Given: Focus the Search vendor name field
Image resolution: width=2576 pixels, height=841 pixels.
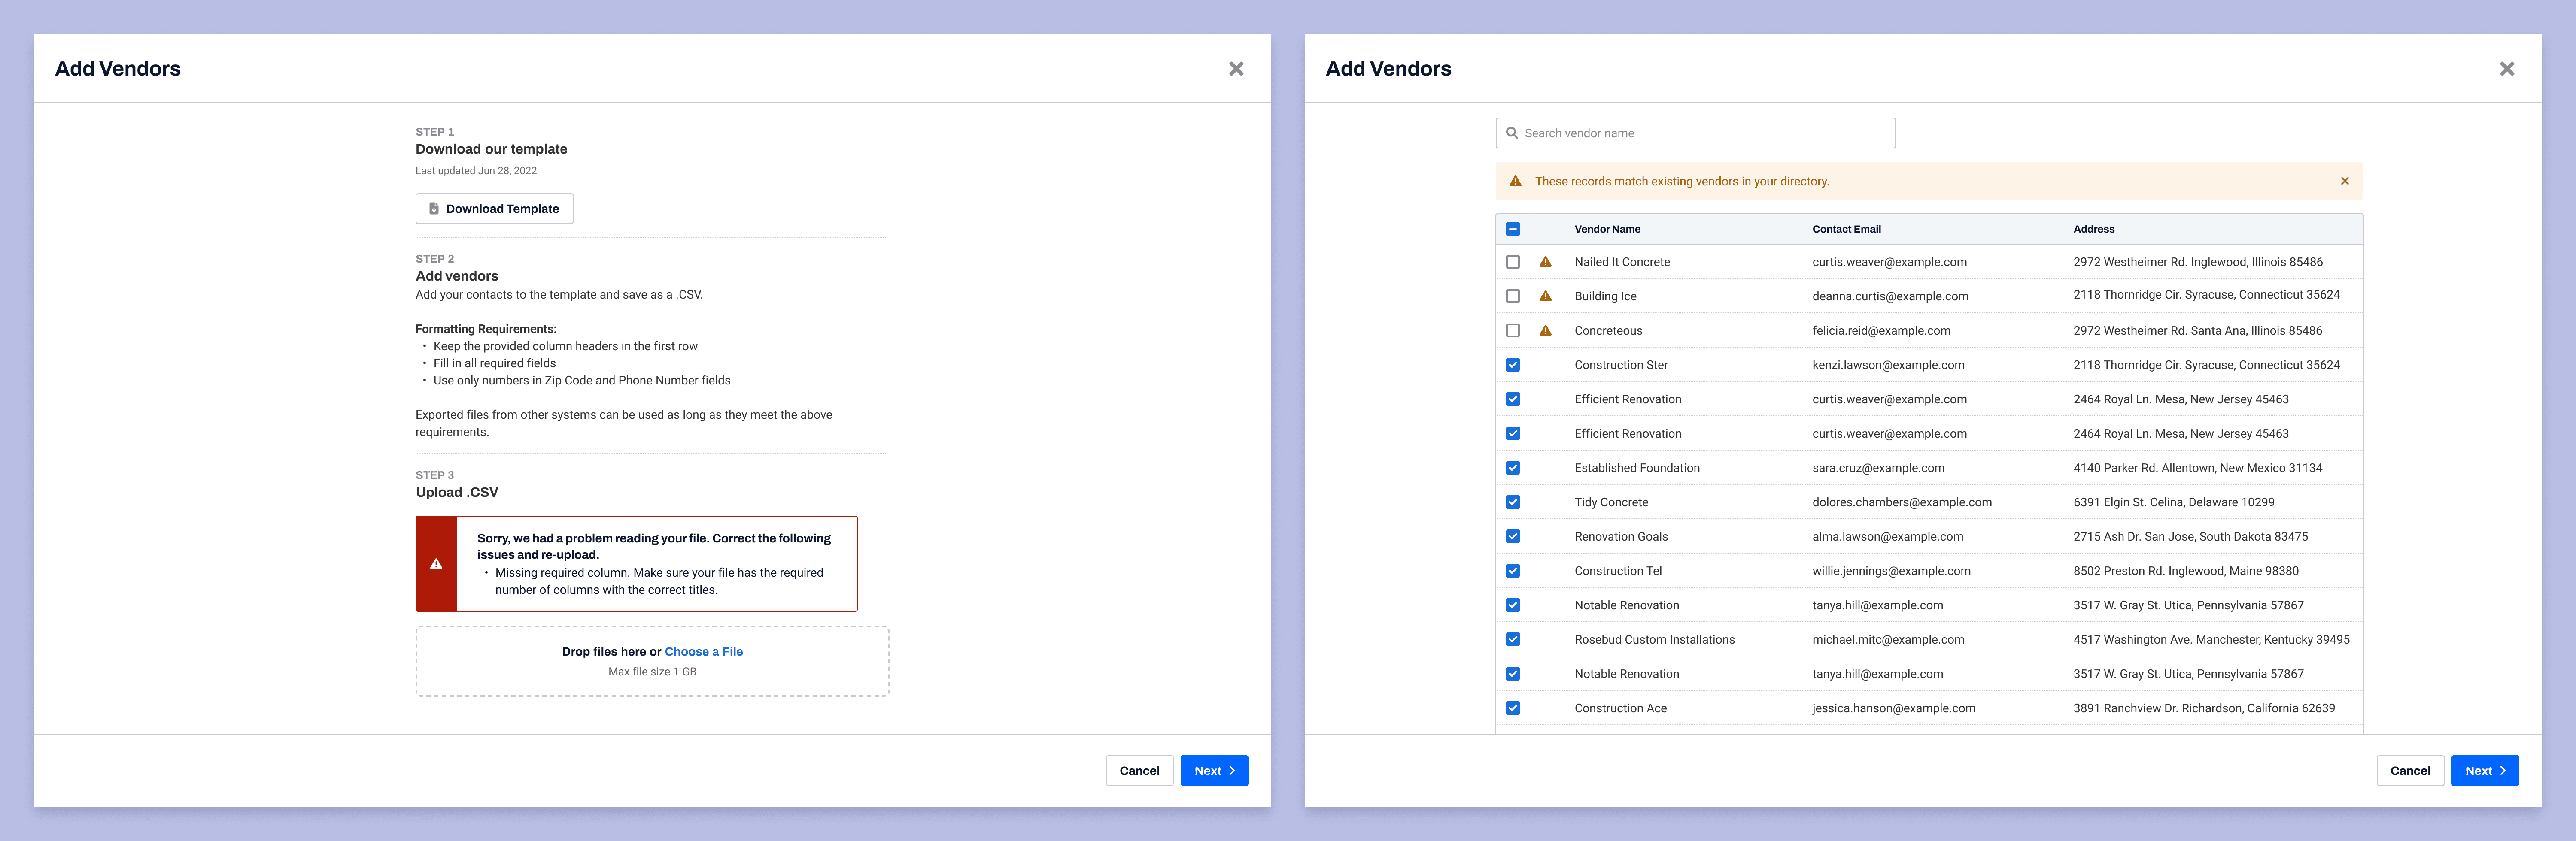Looking at the screenshot, I should pos(1695,133).
